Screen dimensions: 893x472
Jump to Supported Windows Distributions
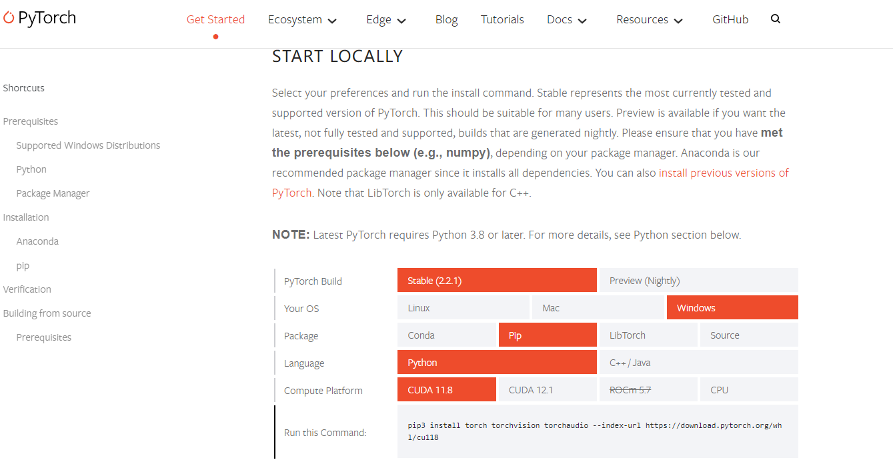pyautogui.click(x=88, y=145)
